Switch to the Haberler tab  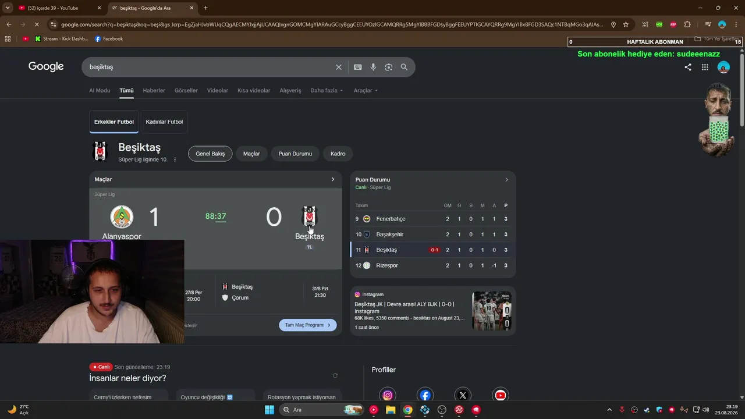(154, 90)
